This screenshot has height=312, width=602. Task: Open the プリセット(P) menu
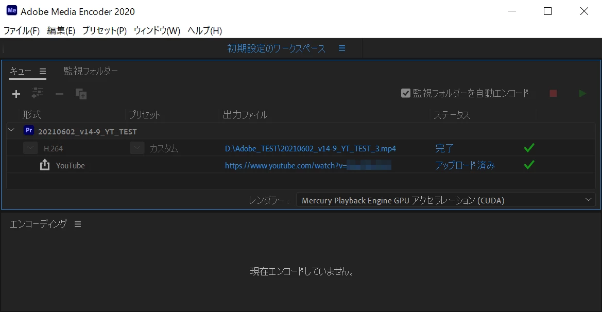(x=105, y=31)
